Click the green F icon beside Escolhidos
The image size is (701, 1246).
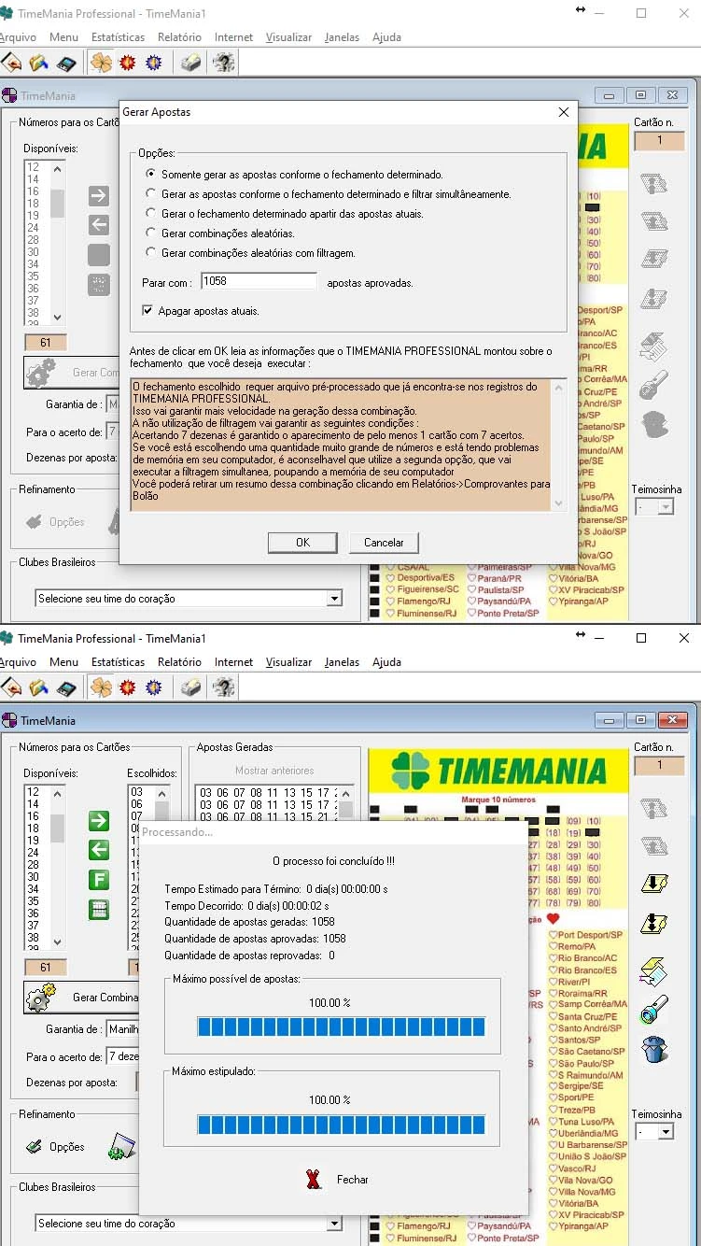pyautogui.click(x=98, y=880)
